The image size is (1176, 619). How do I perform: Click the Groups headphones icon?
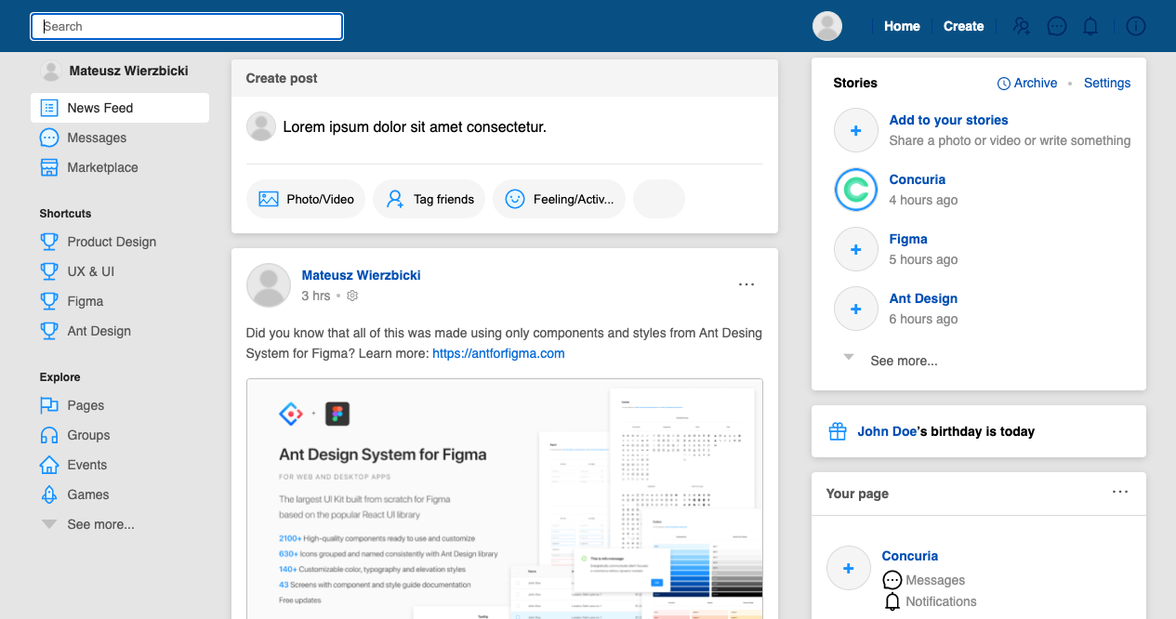coord(49,435)
